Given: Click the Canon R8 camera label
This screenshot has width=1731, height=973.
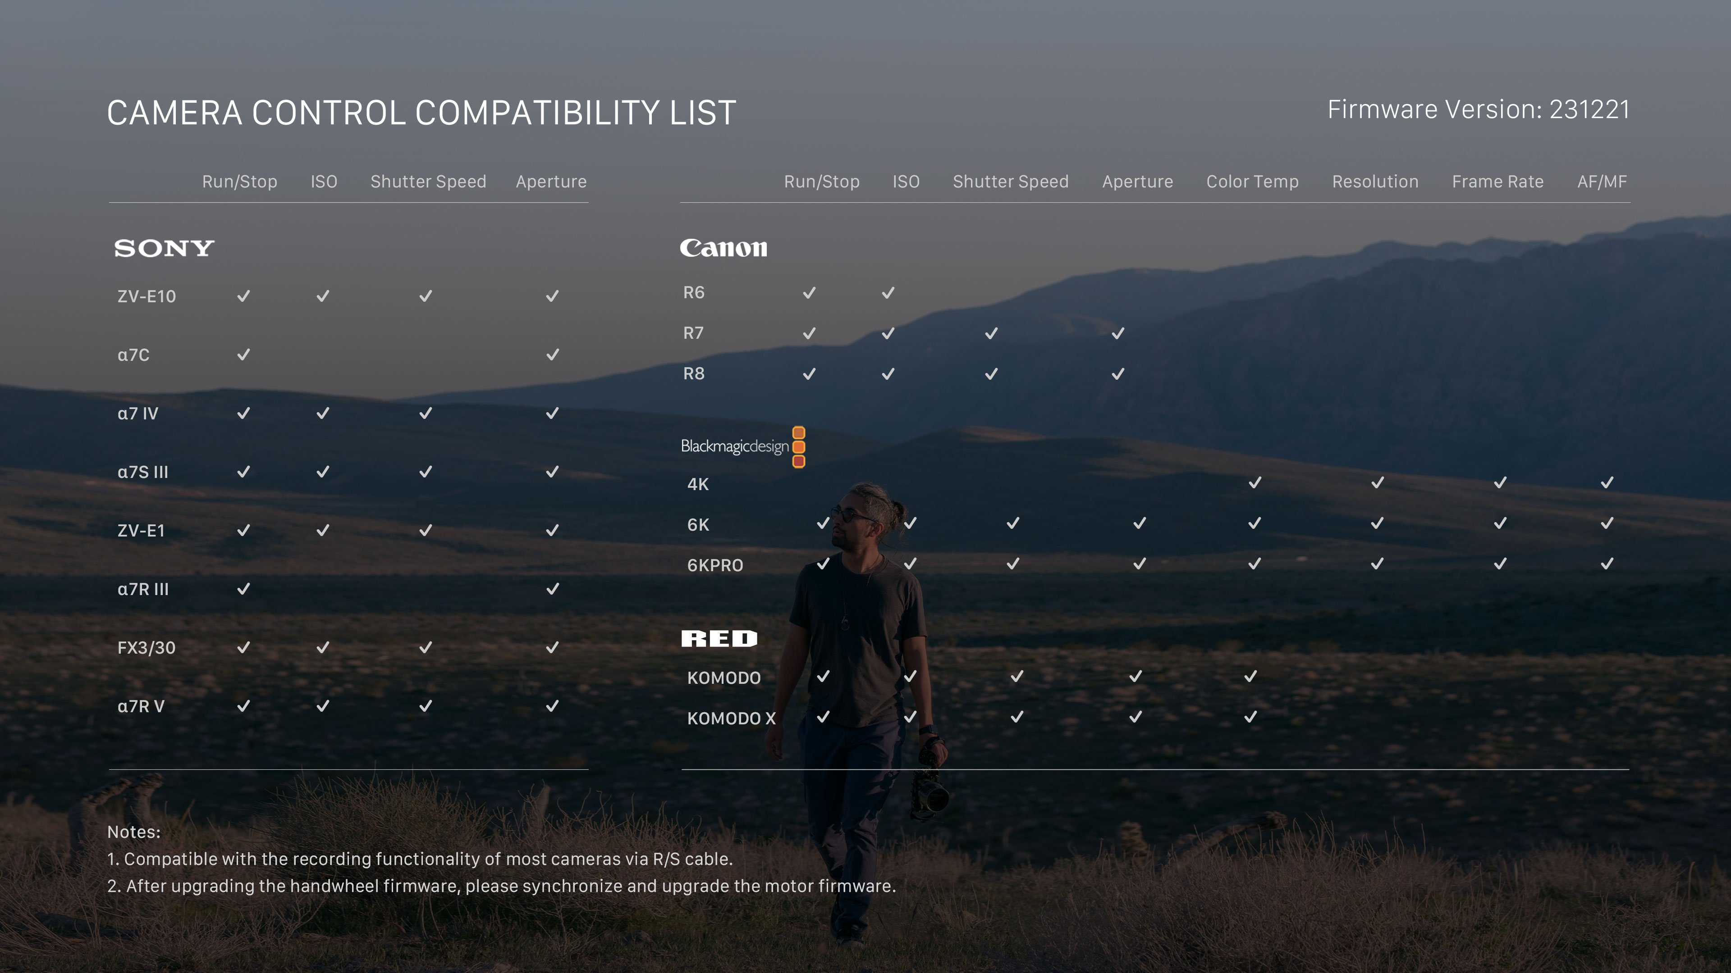Looking at the screenshot, I should [x=694, y=373].
